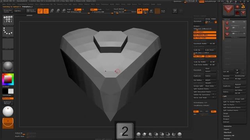Viewport: 250px width, 140px height.
Task: Expand the SubTool Project section
Action: pos(226,119)
